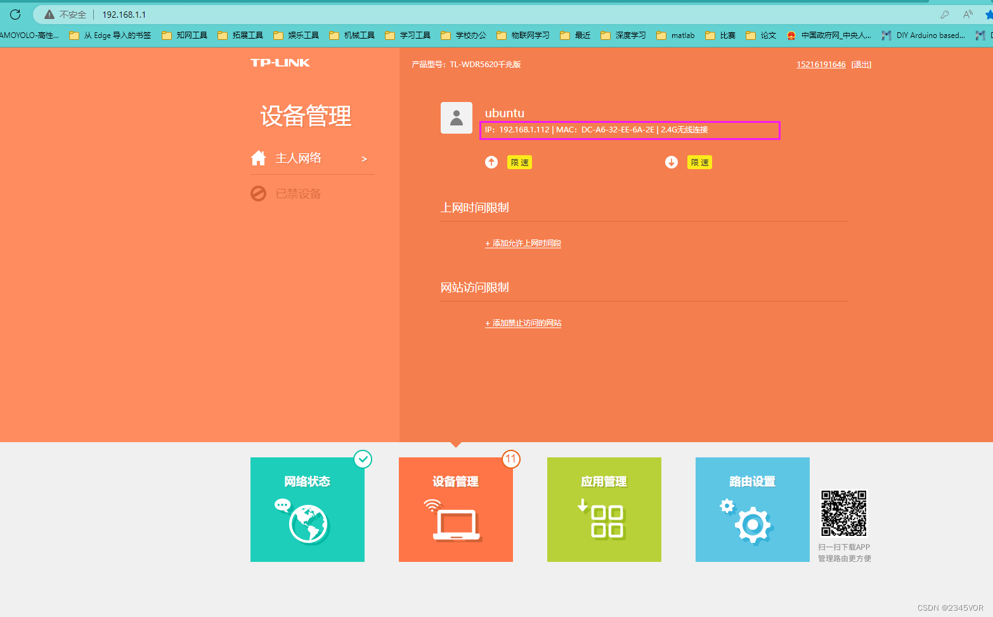Click the APP download QR code

844,513
